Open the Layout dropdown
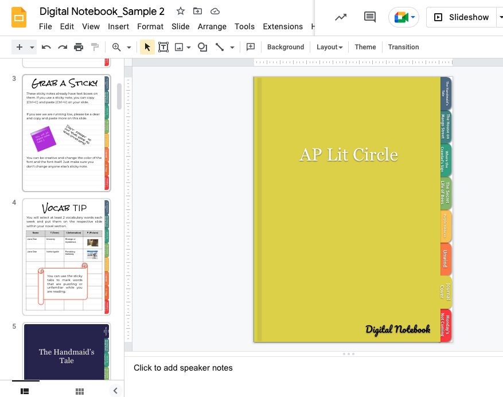Viewport: 503px width, 397px height. (329, 47)
